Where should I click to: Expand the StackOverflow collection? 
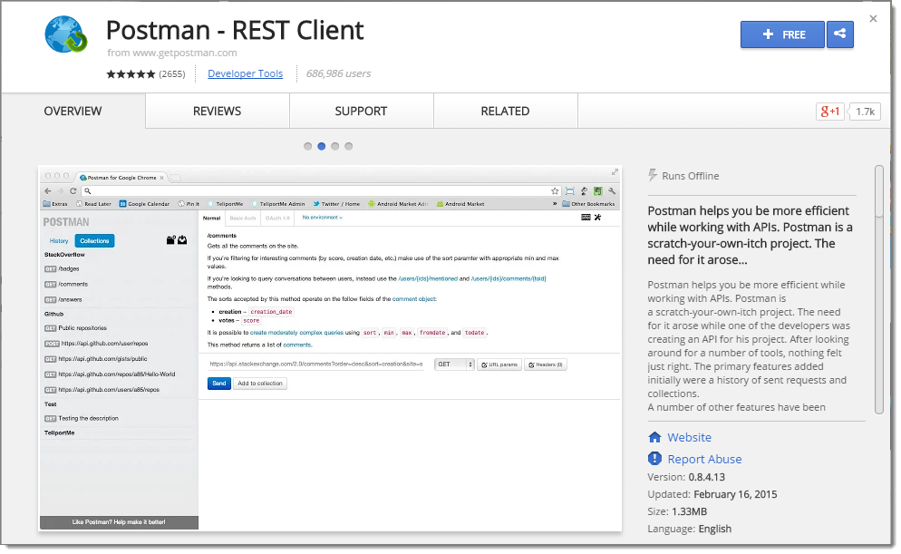[x=64, y=255]
